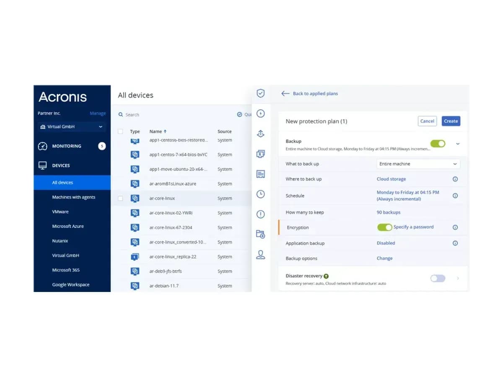Click the info icon next to Schedule
The width and height of the screenshot is (503, 377).
[455, 196]
